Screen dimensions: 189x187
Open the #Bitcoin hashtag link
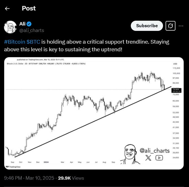tap(14, 42)
